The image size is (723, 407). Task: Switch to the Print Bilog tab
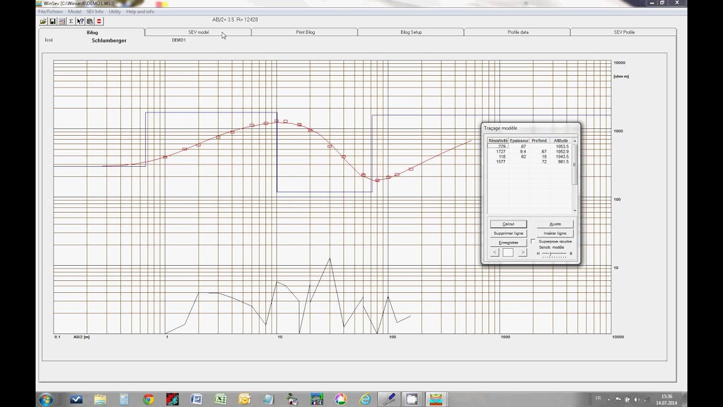305,32
